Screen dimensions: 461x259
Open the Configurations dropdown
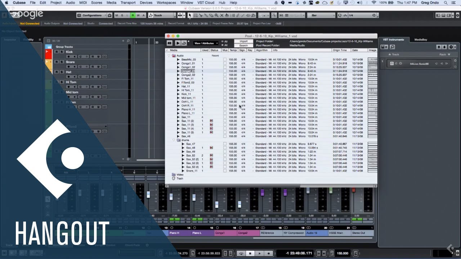[x=94, y=15]
